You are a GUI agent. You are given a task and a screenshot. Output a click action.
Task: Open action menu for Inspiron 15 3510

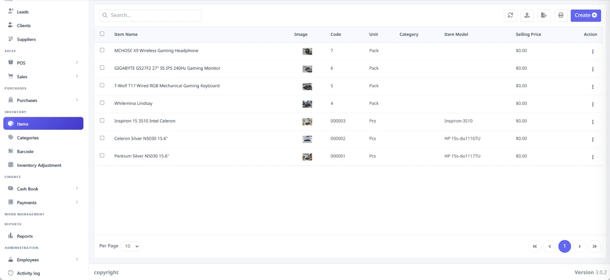593,122
